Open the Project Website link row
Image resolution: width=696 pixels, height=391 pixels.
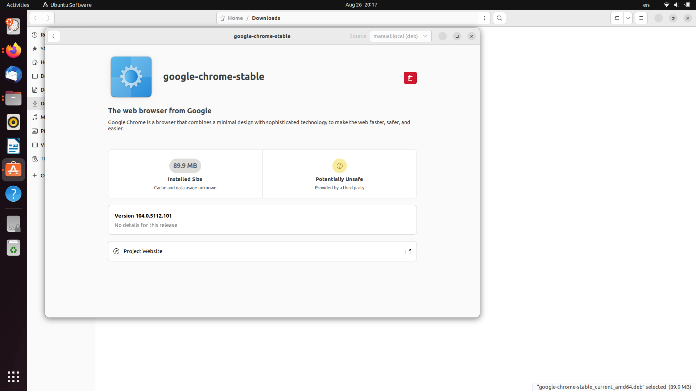pos(262,251)
